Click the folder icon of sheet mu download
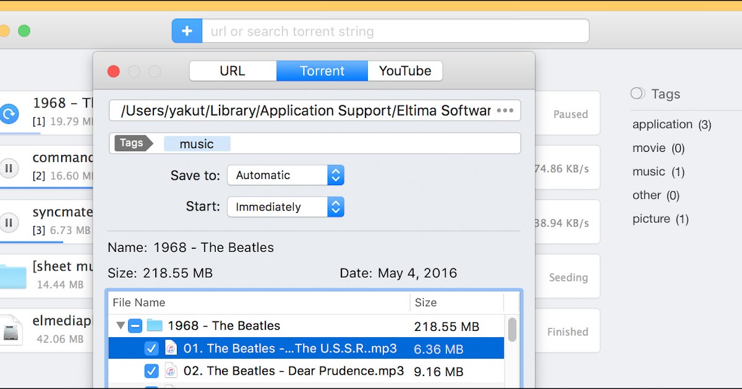742x389 pixels. 12,277
